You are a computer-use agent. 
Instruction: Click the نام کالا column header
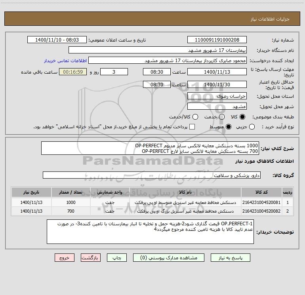[185, 192]
